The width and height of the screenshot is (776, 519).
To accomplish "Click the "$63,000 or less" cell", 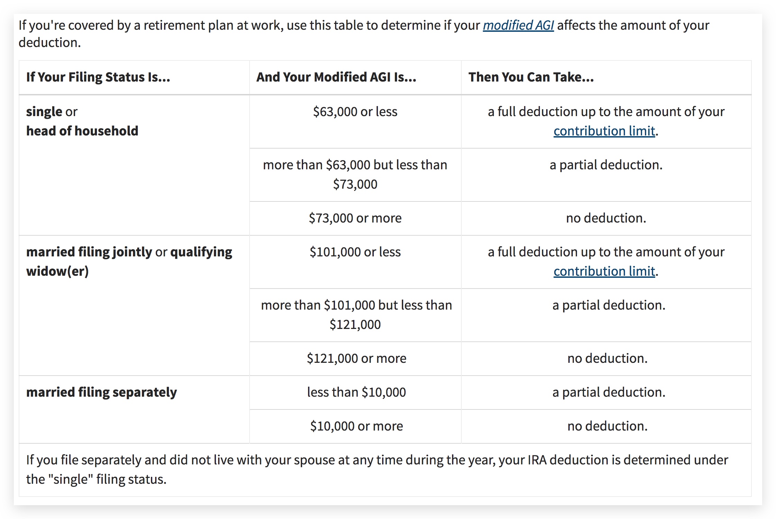I will pyautogui.click(x=355, y=112).
